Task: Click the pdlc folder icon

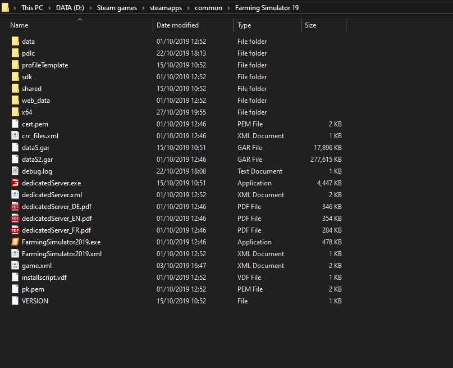Action: pos(15,53)
